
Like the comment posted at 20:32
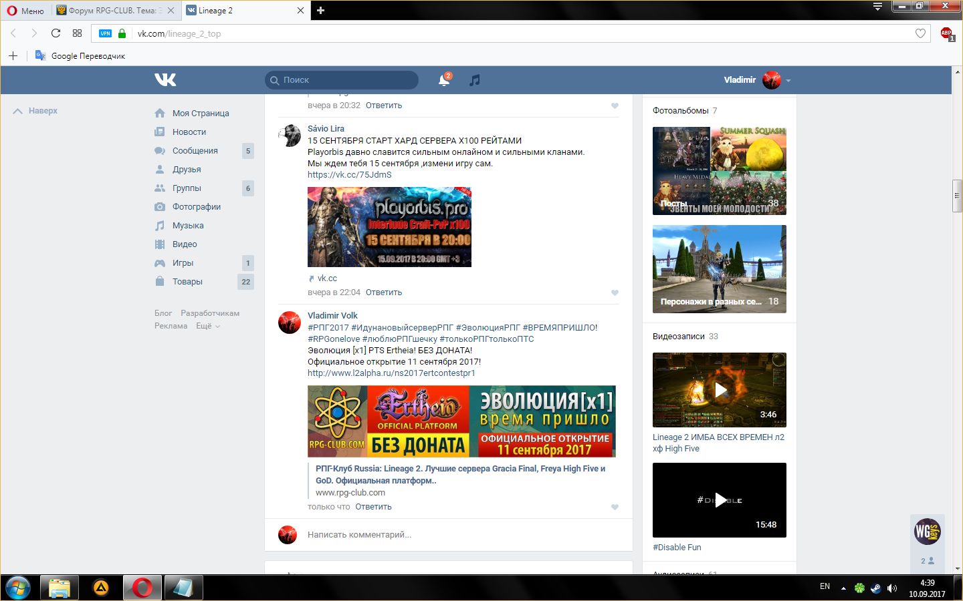[615, 106]
